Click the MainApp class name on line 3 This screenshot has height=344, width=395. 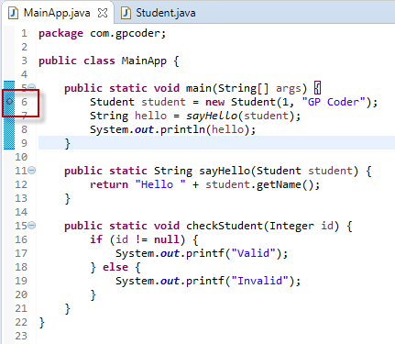[144, 61]
